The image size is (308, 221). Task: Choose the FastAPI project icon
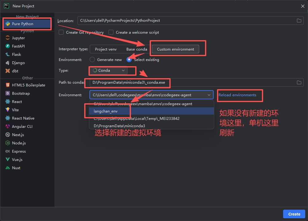[x=8, y=46]
